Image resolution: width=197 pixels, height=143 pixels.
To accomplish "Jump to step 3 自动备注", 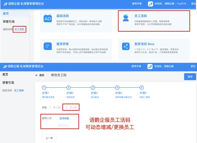I will click(93, 88).
